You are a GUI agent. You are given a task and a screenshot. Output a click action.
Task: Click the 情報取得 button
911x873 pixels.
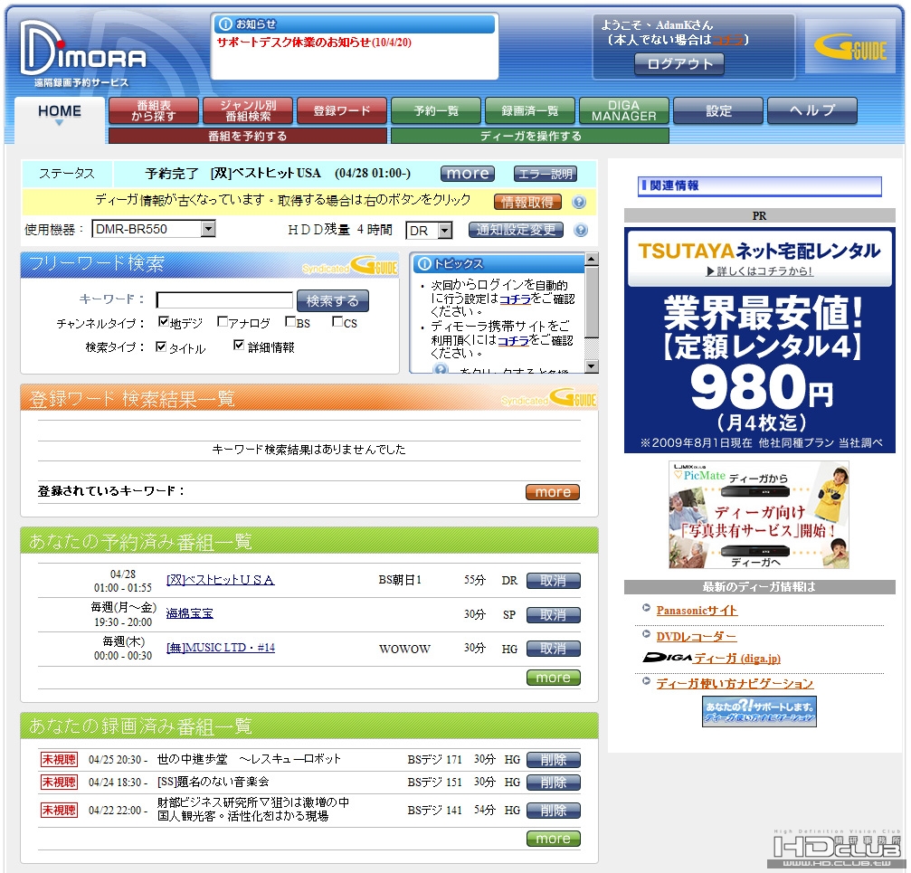pyautogui.click(x=527, y=202)
